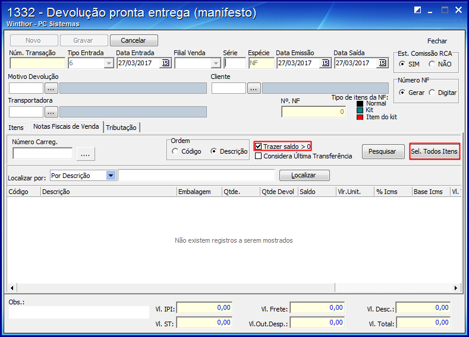The width and height of the screenshot is (469, 337).
Task: Click the teal Kit color swatch
Action: click(360, 110)
